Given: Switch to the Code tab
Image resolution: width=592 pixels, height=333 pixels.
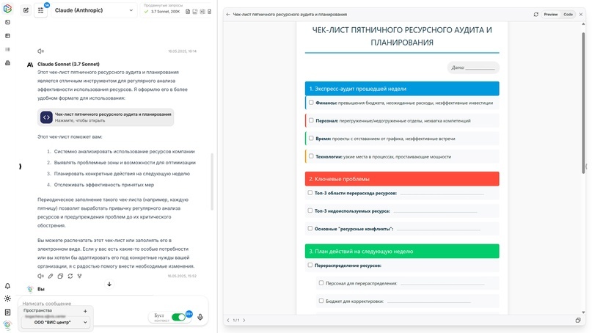Looking at the screenshot, I should tap(569, 15).
